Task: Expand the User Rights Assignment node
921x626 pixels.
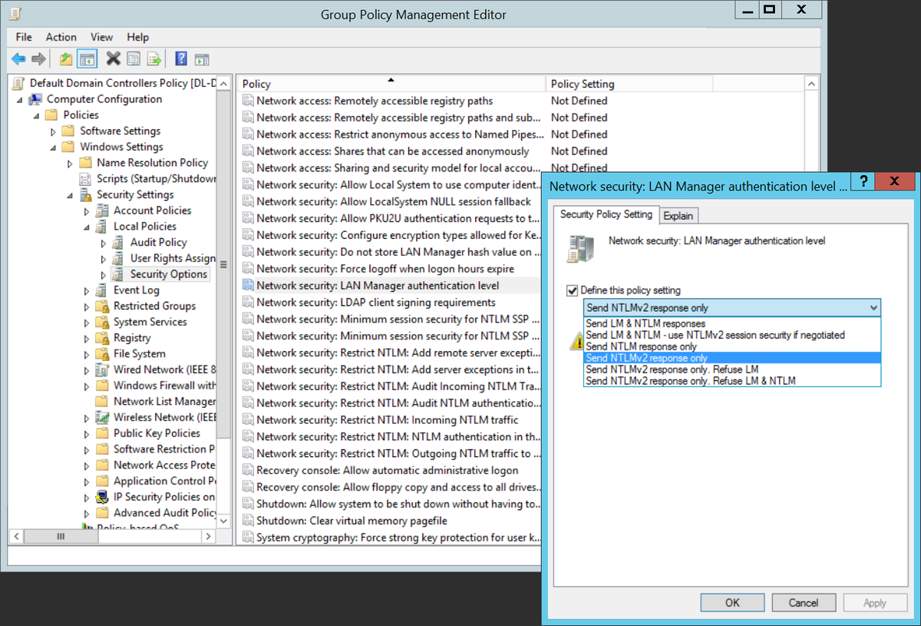Action: tap(104, 259)
